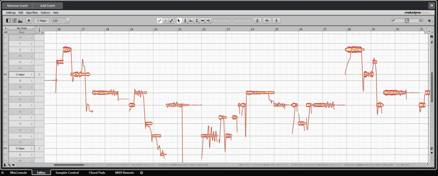438x176 pixels.
Task: Click the middle step of the view slider
Action: point(407,21)
